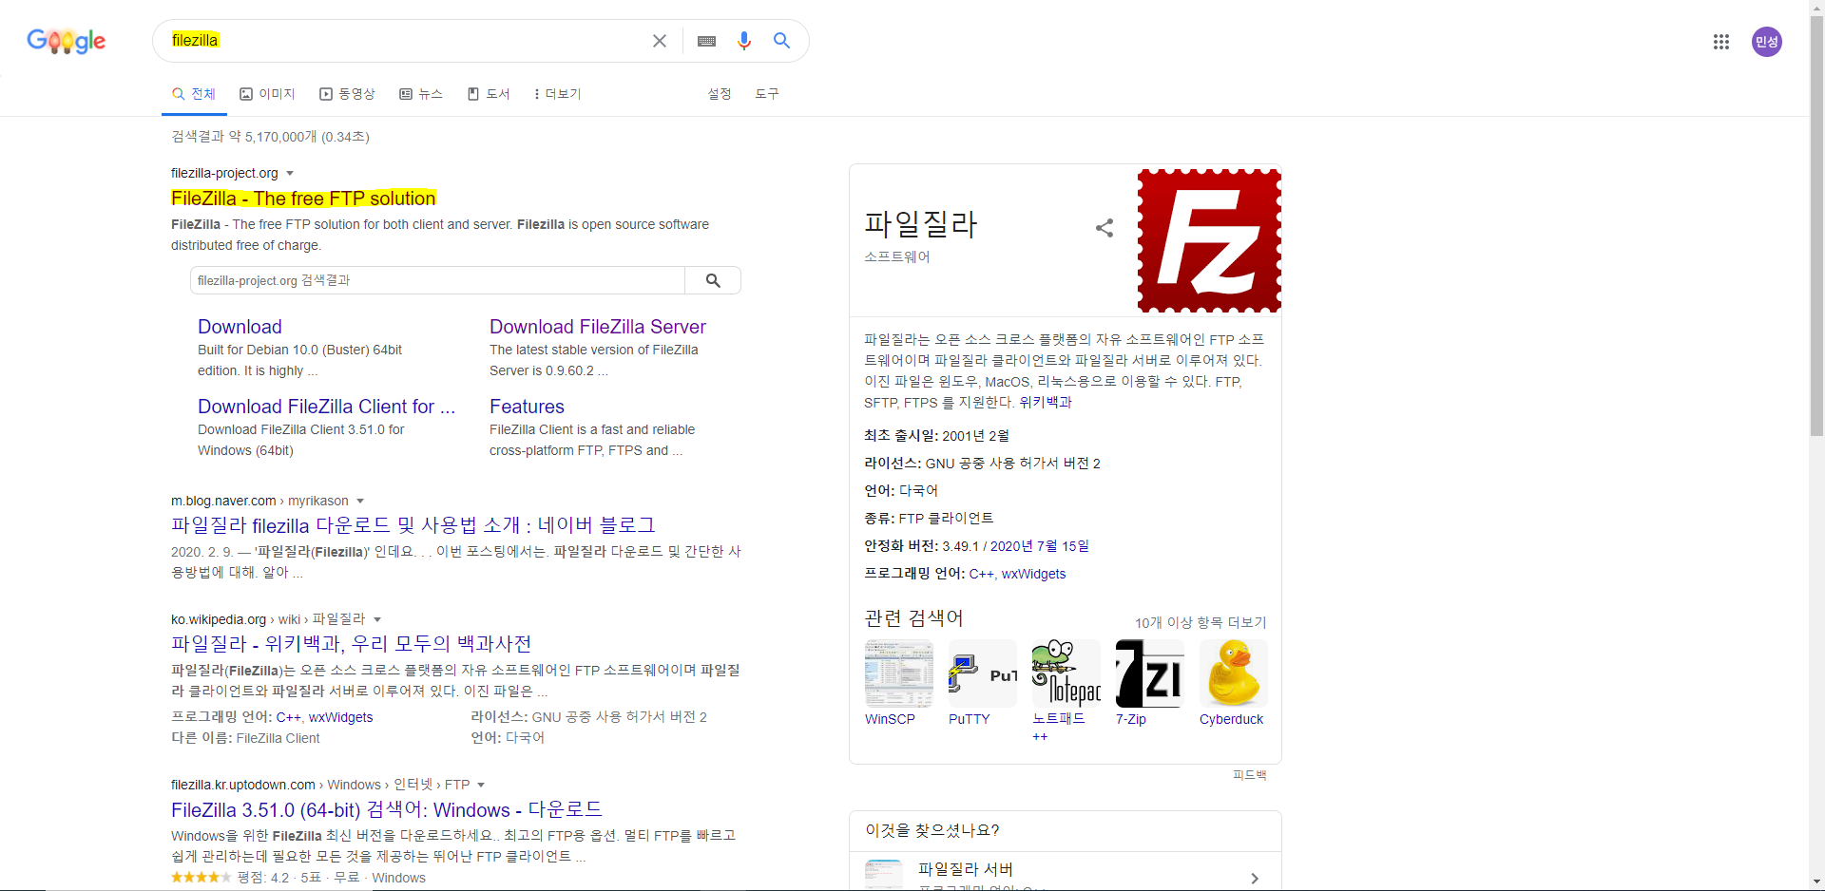Image resolution: width=1825 pixels, height=891 pixels.
Task: Click the Google logo
Action: 67,41
